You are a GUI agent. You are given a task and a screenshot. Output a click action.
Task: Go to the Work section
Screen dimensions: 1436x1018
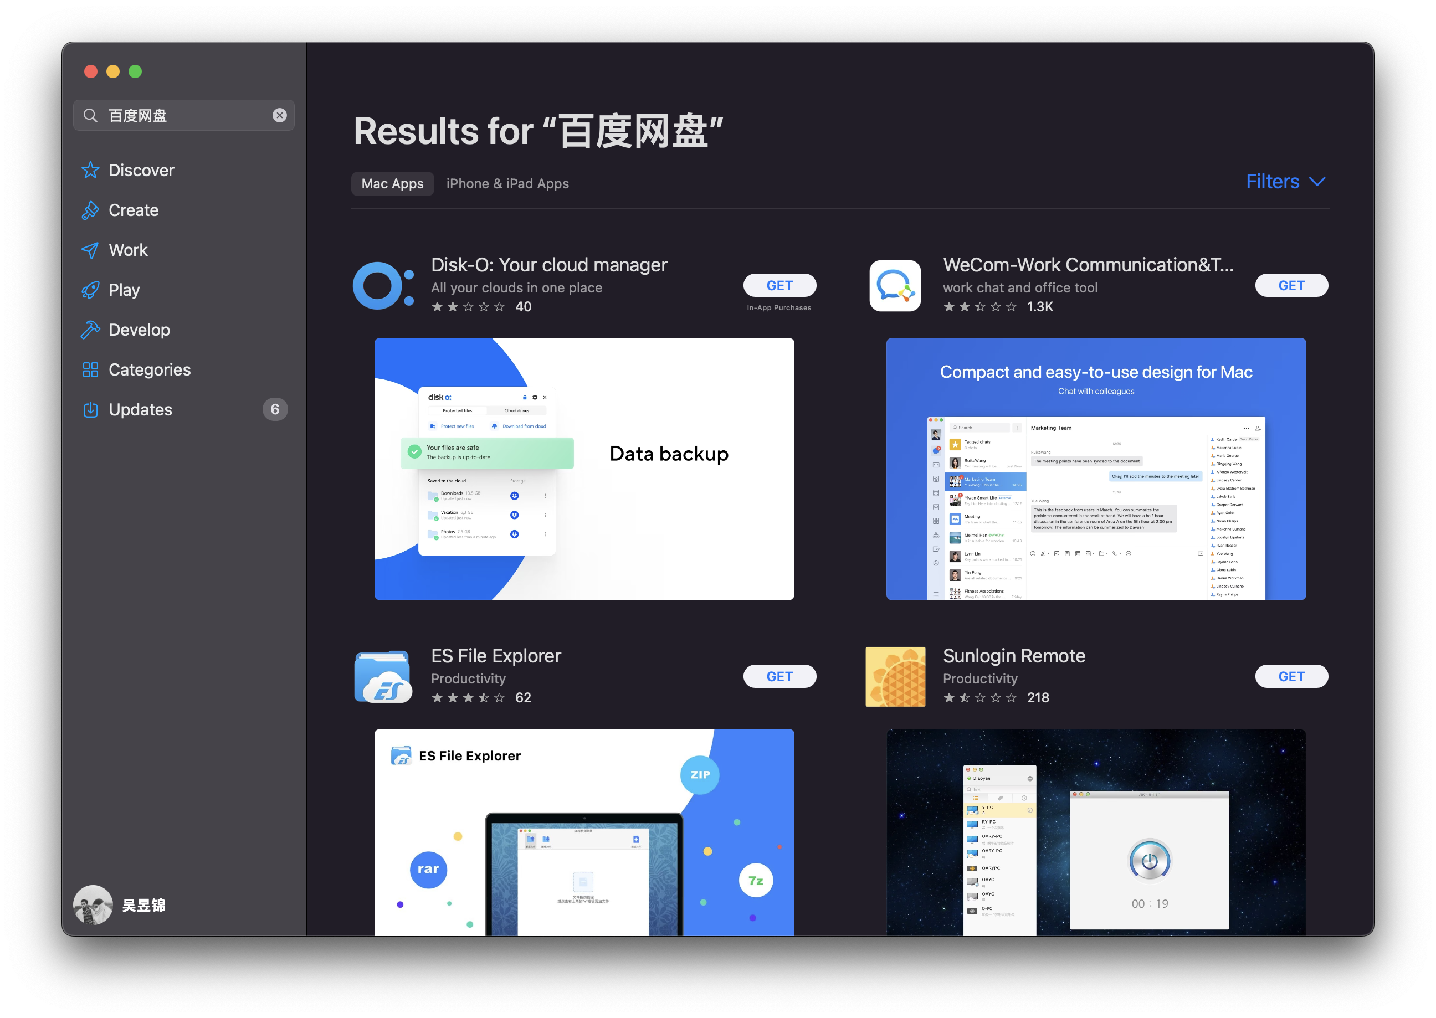pyautogui.click(x=128, y=250)
